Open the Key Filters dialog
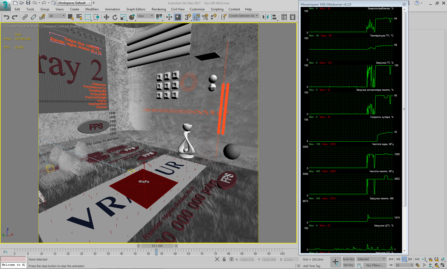447x269 pixels. click(374, 265)
